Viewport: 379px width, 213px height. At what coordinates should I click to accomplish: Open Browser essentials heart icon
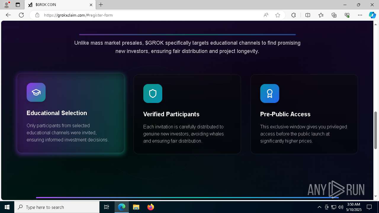point(347,15)
